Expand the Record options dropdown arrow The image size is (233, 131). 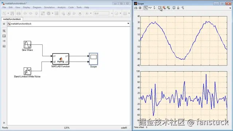pyautogui.click(x=91, y=13)
